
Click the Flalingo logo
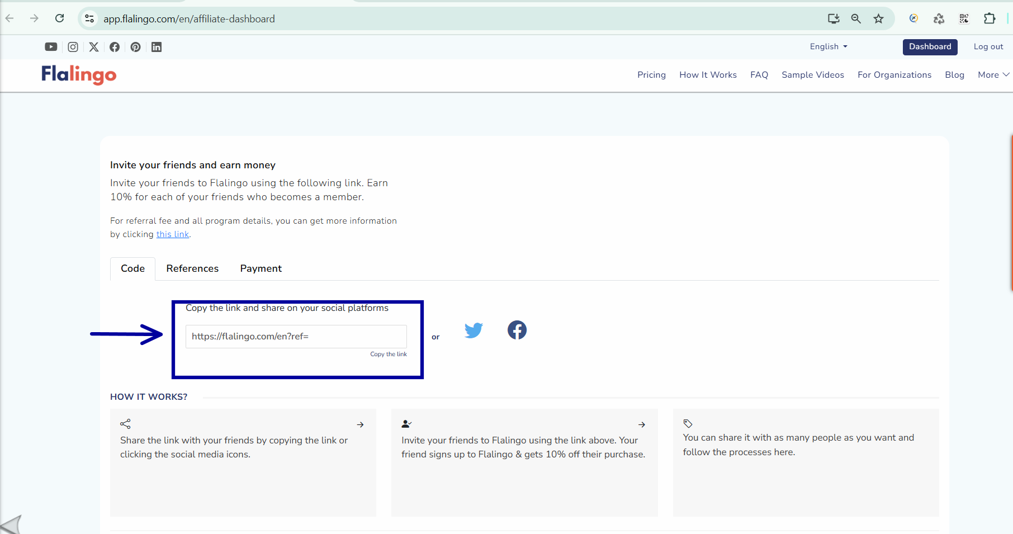coord(79,74)
